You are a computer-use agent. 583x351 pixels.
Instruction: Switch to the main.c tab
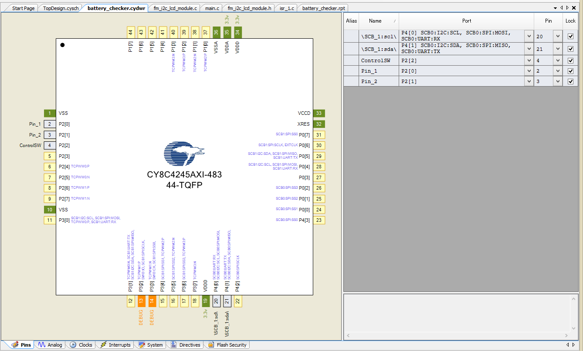click(212, 8)
